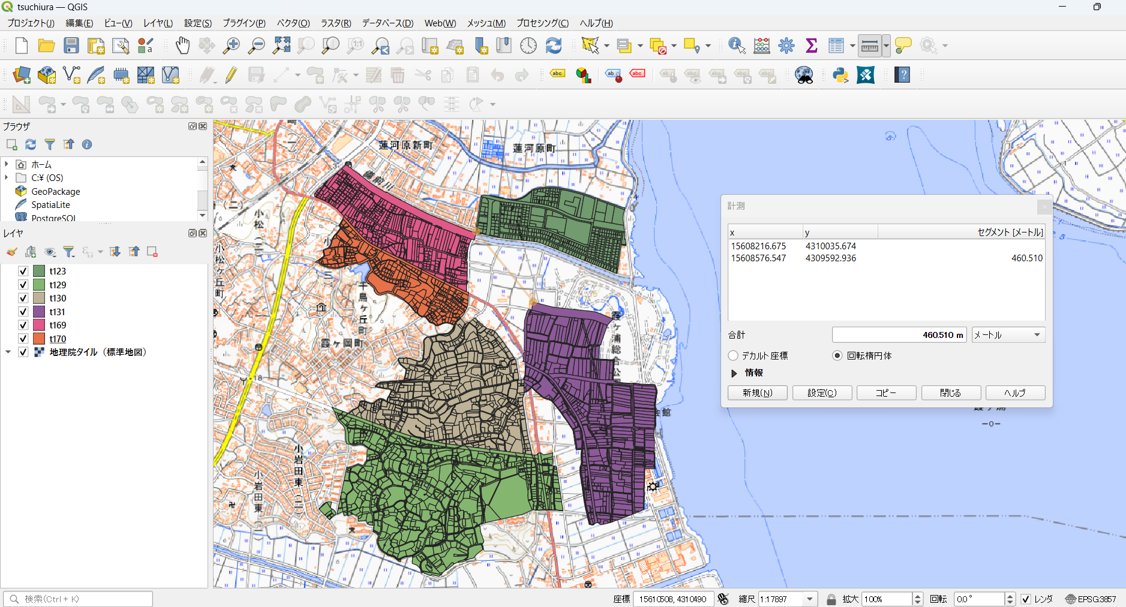Open the メートル units dropdown
This screenshot has height=607, width=1126.
coord(1008,335)
